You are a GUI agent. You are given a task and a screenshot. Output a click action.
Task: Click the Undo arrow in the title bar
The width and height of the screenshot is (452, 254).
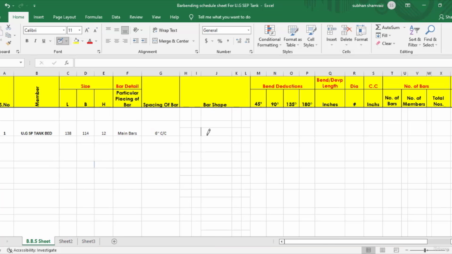(x=7, y=6)
